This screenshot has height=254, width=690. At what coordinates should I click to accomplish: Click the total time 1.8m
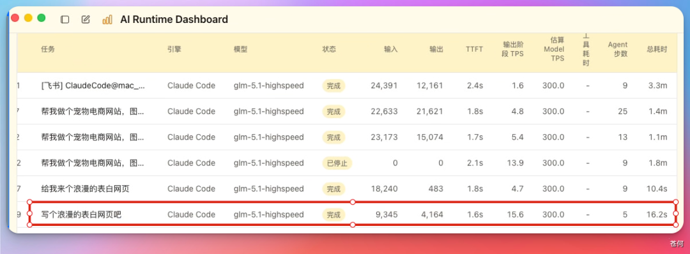tap(657, 163)
